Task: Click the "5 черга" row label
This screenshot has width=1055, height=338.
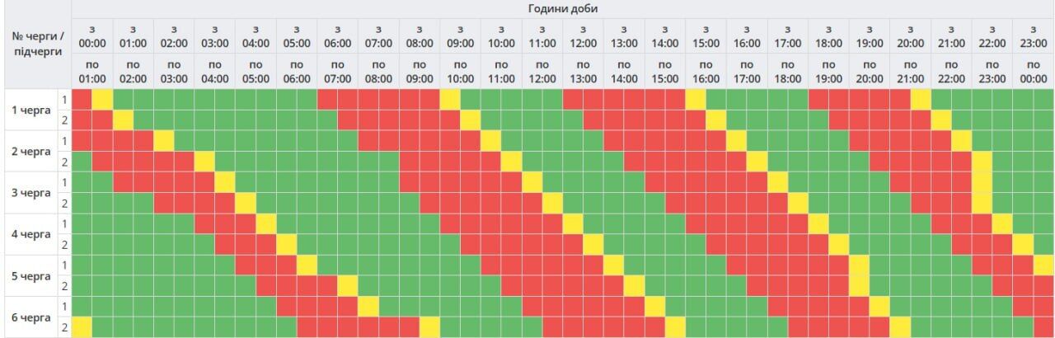Action: (30, 275)
